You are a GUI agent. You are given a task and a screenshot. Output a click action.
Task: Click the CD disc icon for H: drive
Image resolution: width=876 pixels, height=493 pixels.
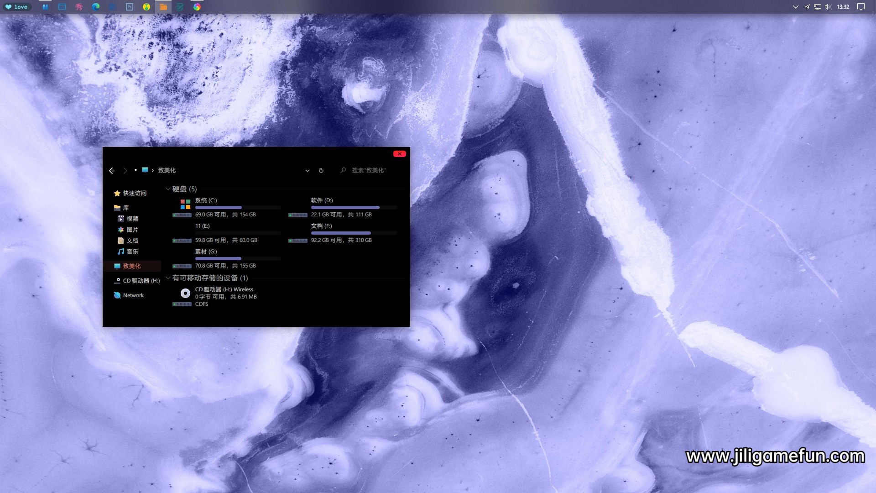point(185,293)
